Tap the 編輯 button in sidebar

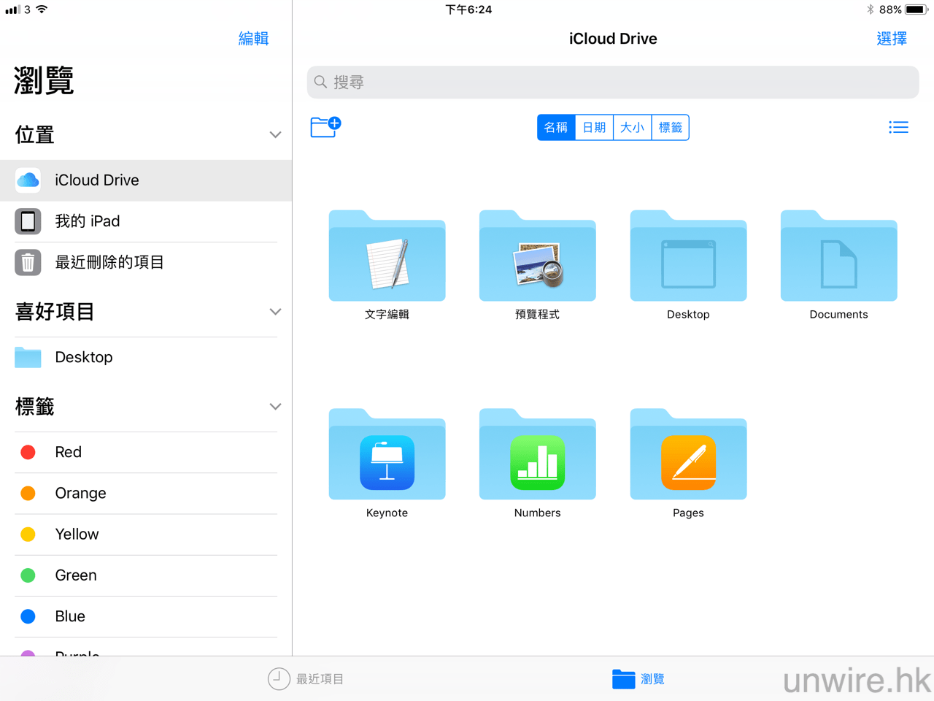point(253,39)
